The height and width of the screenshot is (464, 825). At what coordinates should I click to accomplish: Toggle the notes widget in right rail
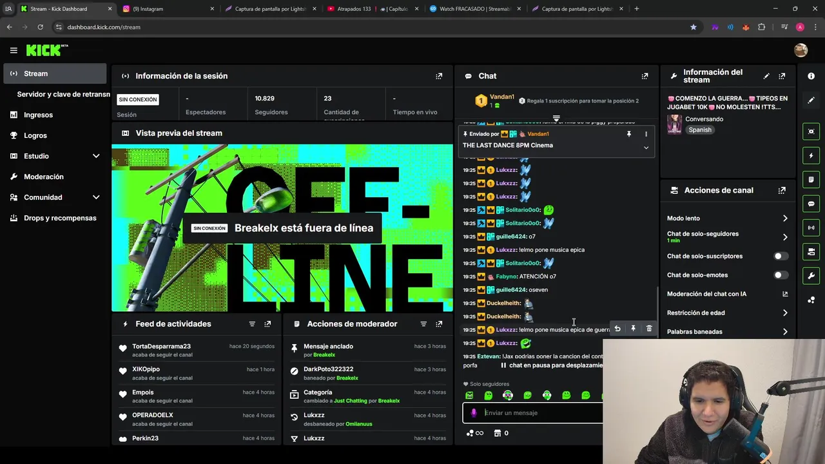pyautogui.click(x=811, y=180)
